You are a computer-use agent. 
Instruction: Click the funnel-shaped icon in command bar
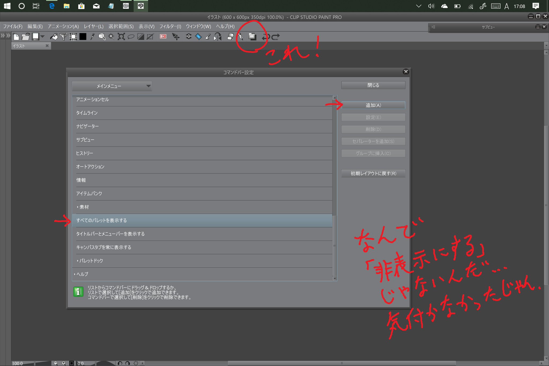(64, 36)
